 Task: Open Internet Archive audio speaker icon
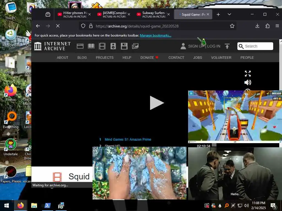pos(113,46)
